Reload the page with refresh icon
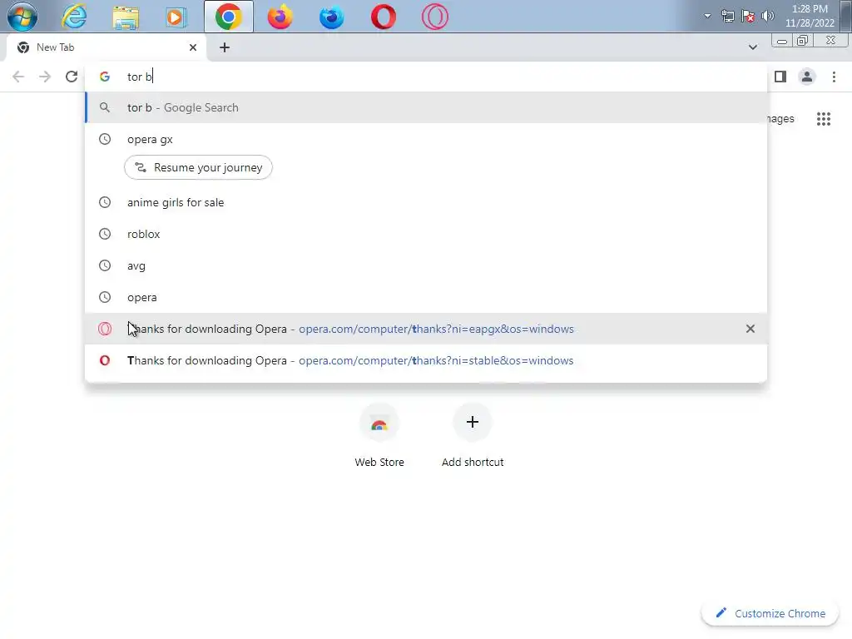 [x=72, y=77]
